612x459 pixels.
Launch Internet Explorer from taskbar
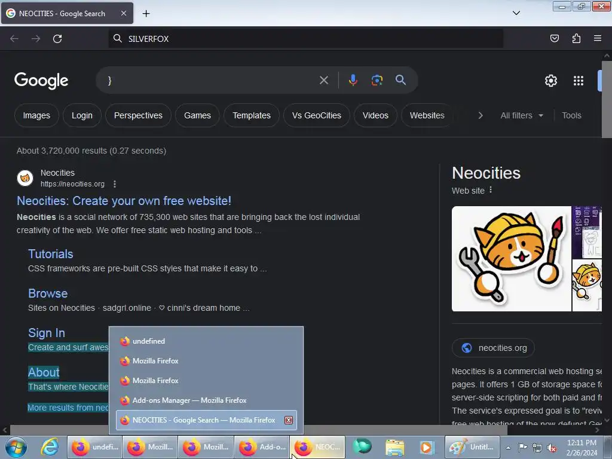[x=50, y=447]
